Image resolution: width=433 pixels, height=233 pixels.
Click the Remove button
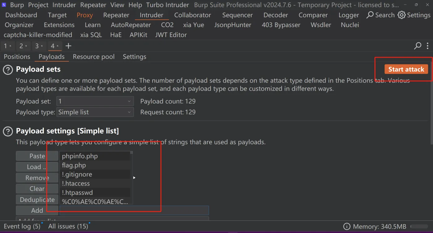(x=37, y=178)
